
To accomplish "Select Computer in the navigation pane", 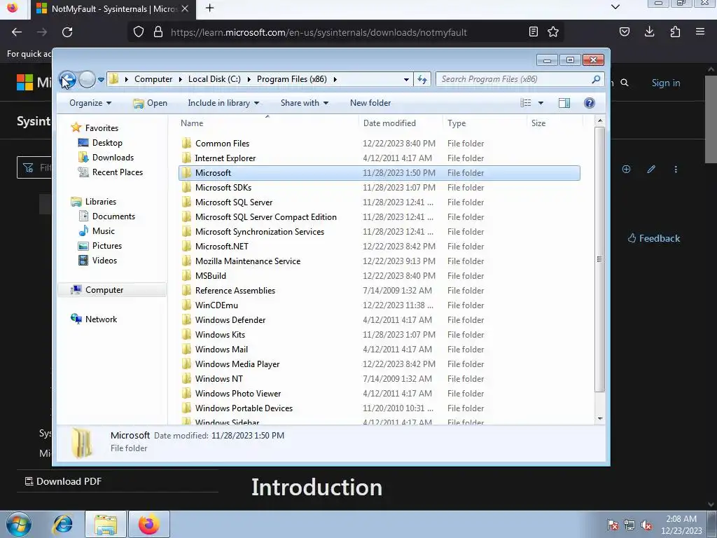I will (104, 290).
